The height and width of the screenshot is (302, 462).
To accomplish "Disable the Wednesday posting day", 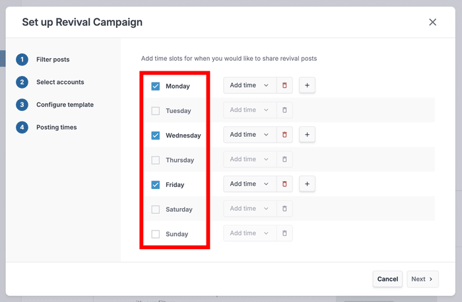I will (156, 135).
